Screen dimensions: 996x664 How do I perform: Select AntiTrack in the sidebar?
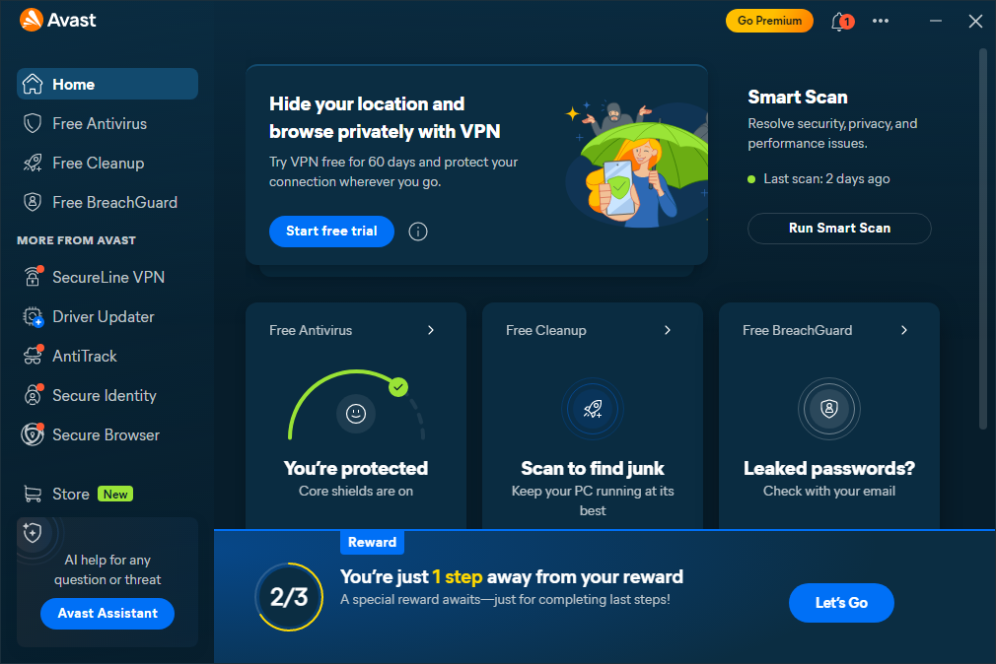tap(107, 356)
